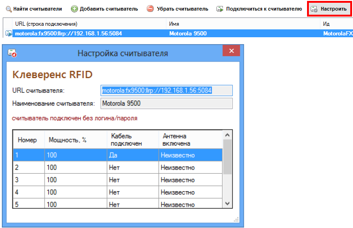353x228 pixels.
Task: Click power value 100 for antenna 1
Action: pos(76,155)
